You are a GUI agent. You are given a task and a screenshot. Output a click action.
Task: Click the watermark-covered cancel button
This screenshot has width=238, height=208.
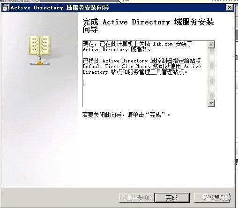point(212,198)
